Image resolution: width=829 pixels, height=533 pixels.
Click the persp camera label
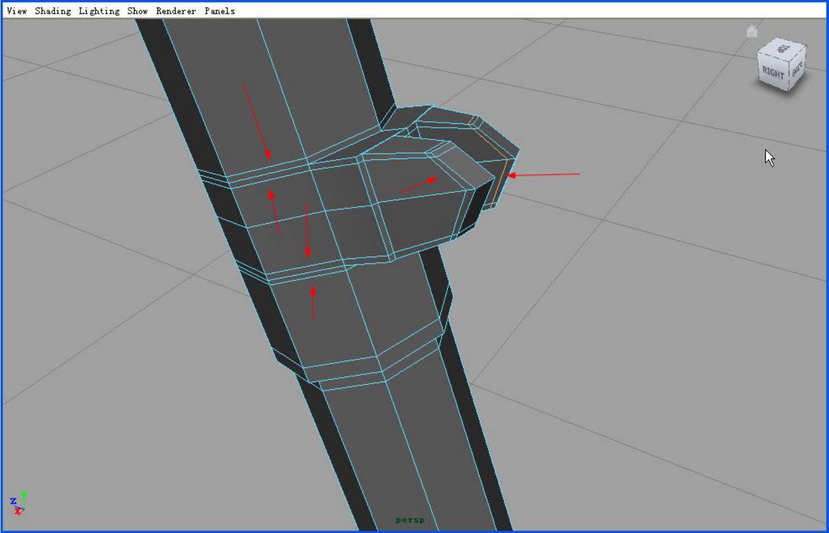(x=410, y=520)
